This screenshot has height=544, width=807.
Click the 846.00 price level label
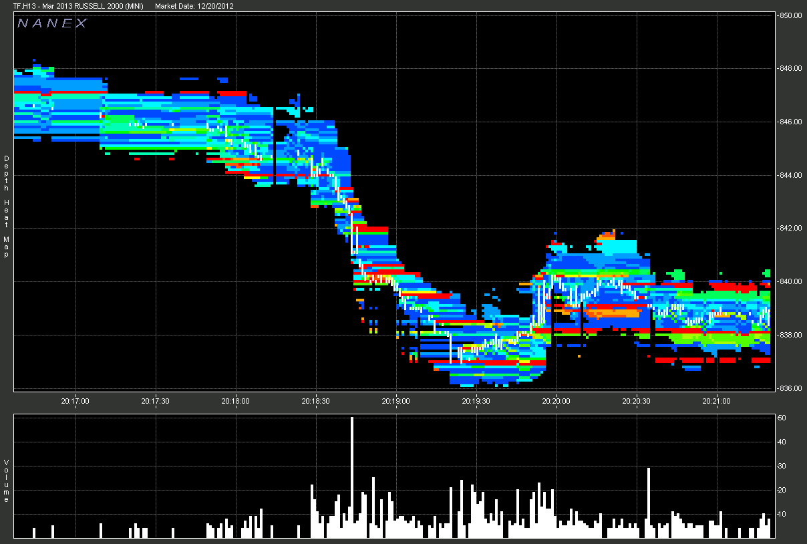[791, 122]
